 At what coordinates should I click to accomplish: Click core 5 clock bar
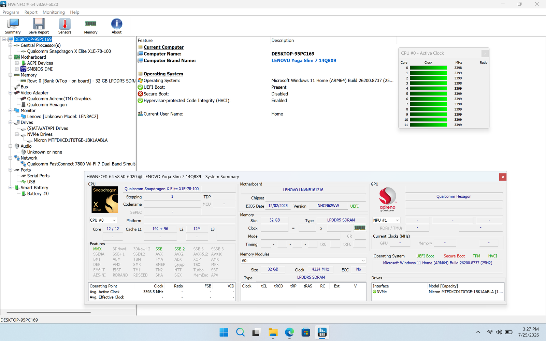(428, 94)
